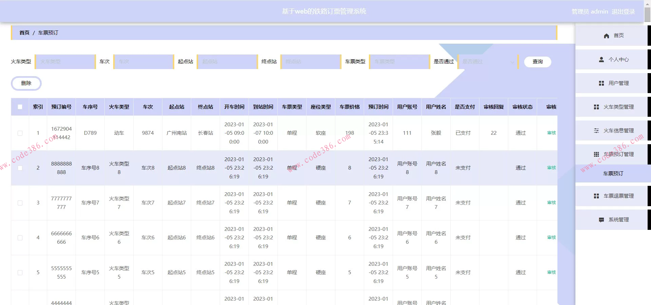Click the person icon for 个人中心
The image size is (651, 305).
pyautogui.click(x=601, y=60)
